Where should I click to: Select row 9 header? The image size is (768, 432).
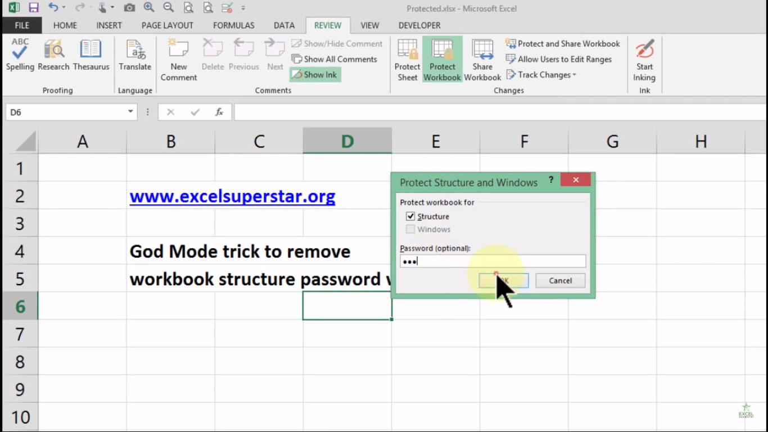(x=20, y=389)
